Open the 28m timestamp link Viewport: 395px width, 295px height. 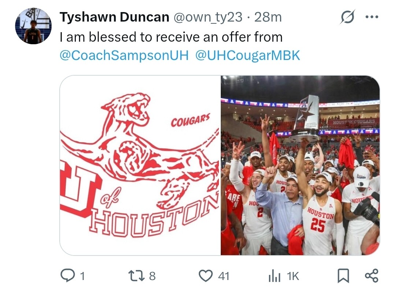pos(268,17)
